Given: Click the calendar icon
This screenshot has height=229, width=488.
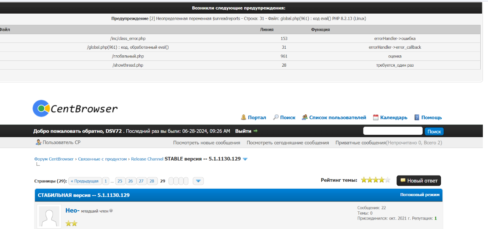Looking at the screenshot, I should tap(376, 117).
